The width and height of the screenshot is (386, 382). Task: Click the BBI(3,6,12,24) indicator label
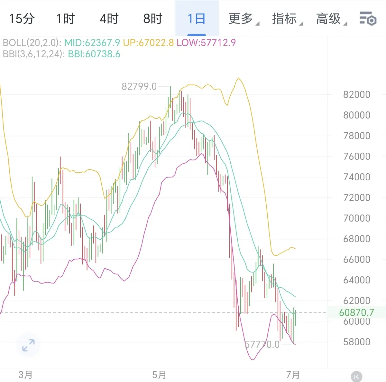[34, 54]
